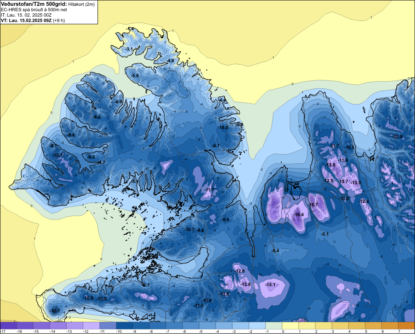415x334 pixels.
Task: Select the -12.6 temperature reading
Action: (364, 201)
